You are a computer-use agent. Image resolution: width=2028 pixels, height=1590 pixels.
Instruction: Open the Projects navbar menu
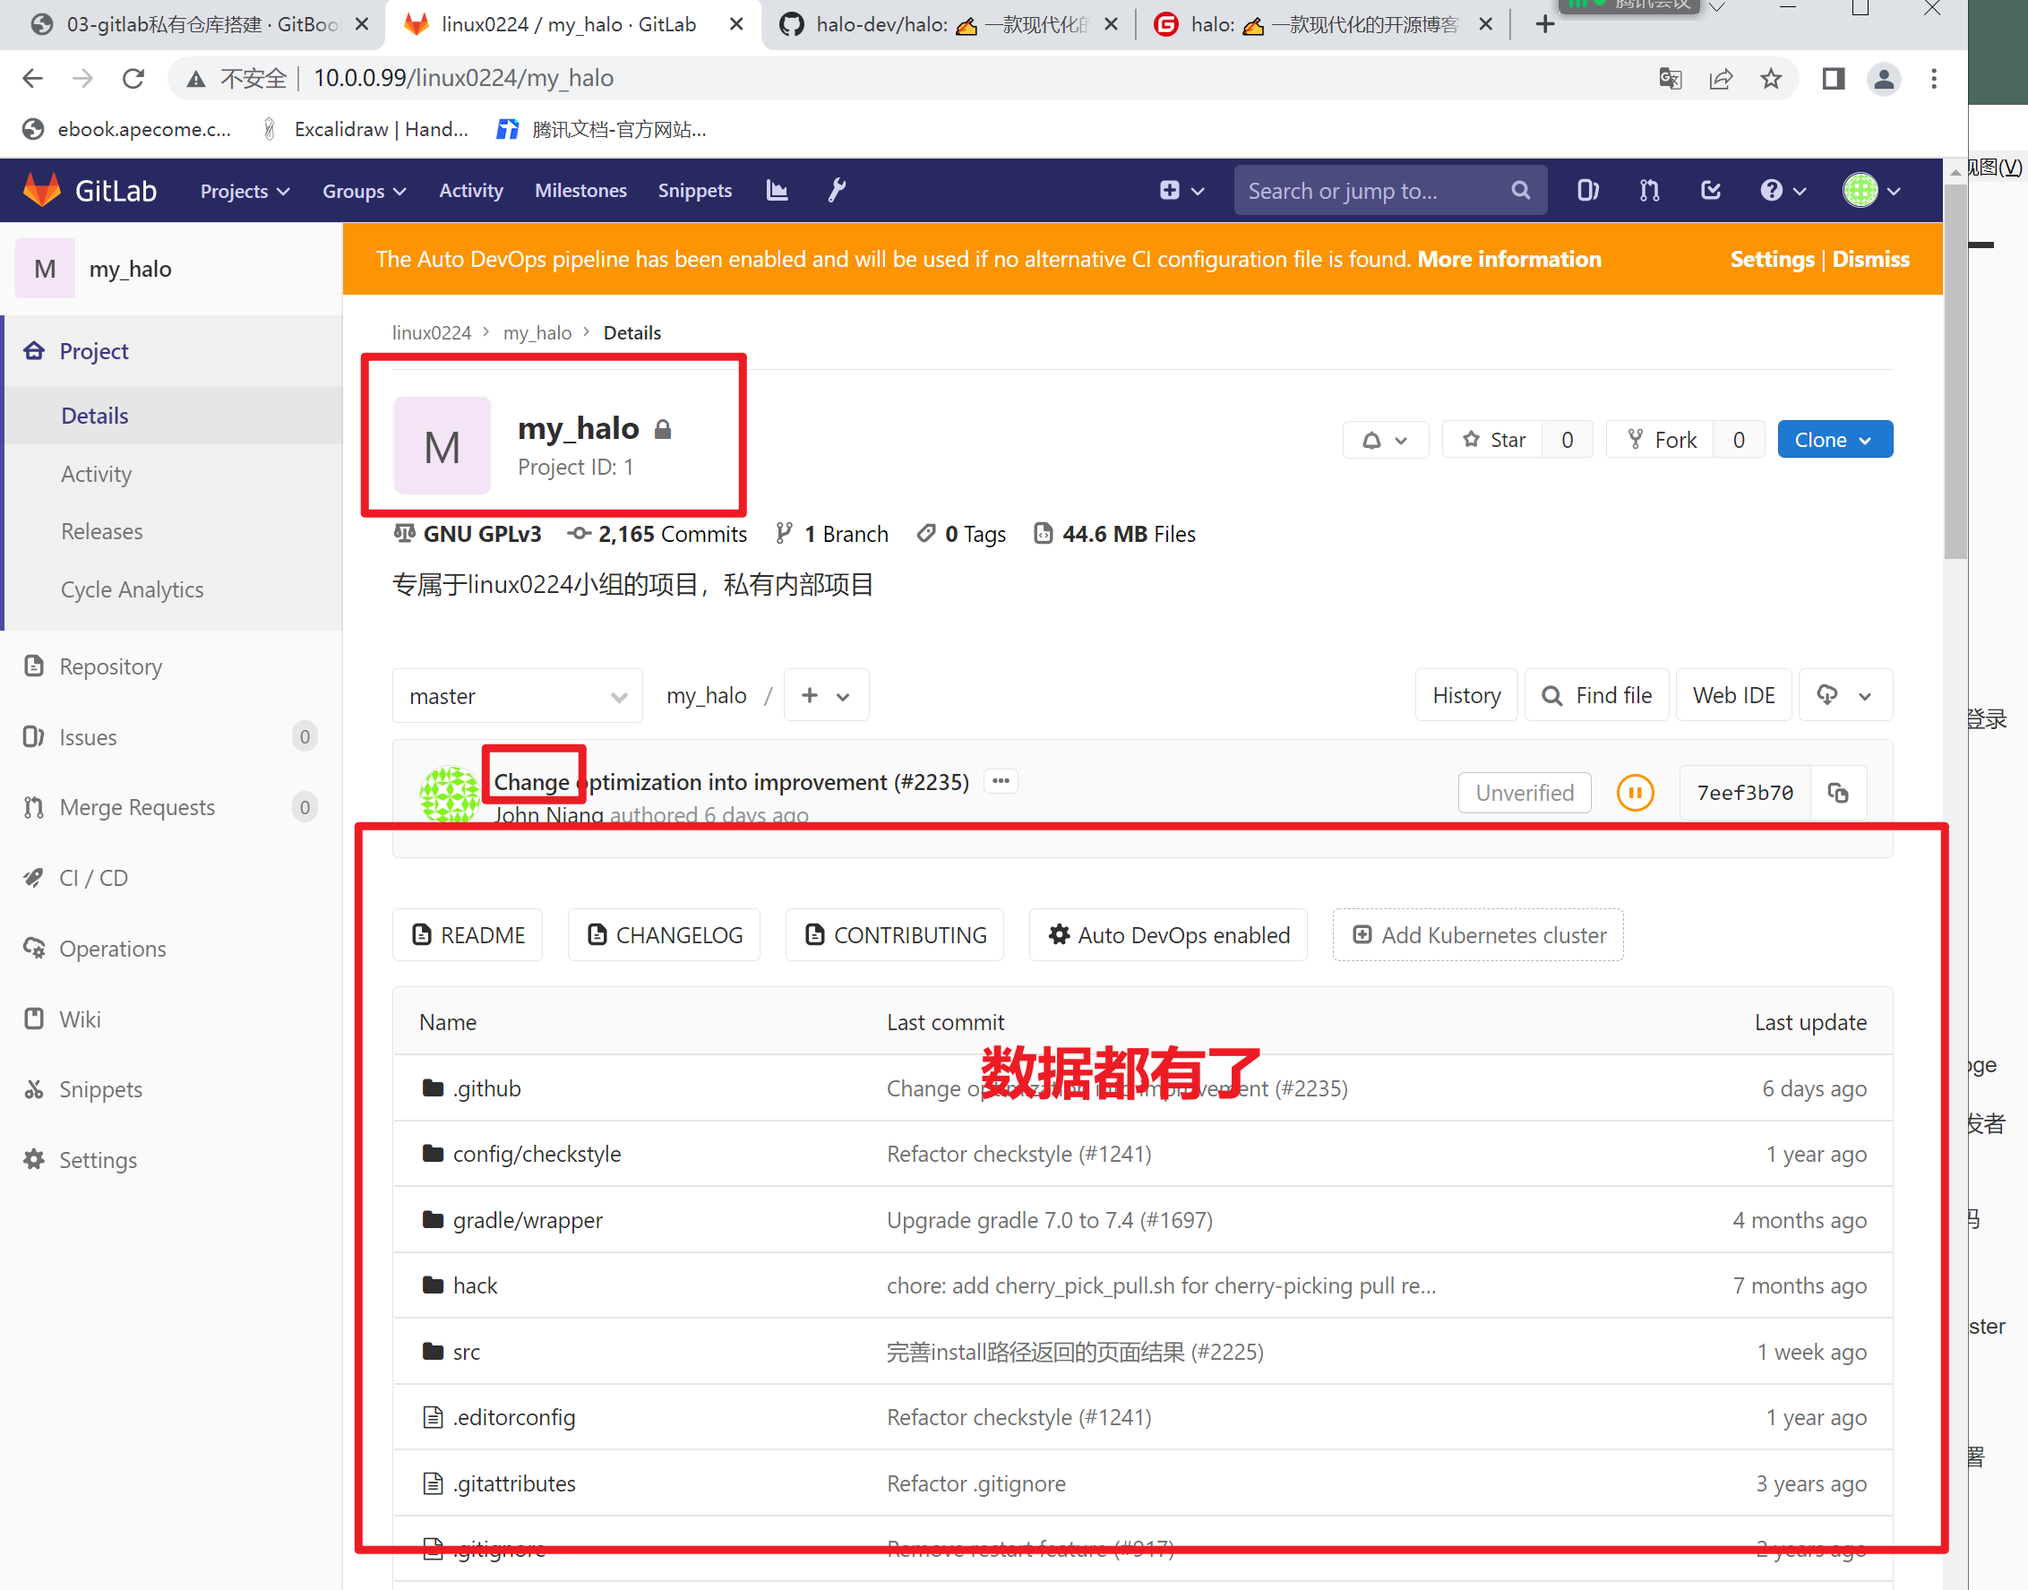click(x=245, y=191)
